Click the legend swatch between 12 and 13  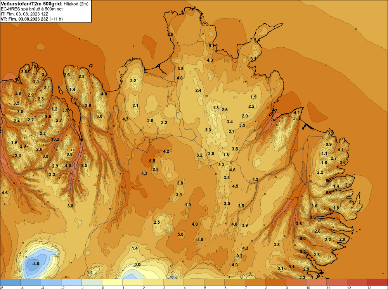(357, 282)
